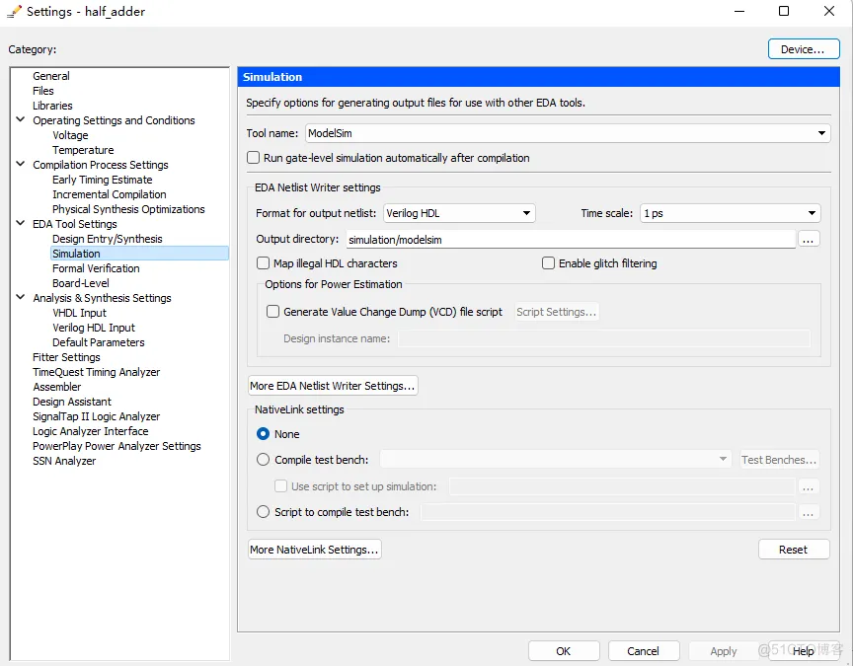Select Compilation Process Settings category
This screenshot has width=853, height=666.
coord(101,165)
